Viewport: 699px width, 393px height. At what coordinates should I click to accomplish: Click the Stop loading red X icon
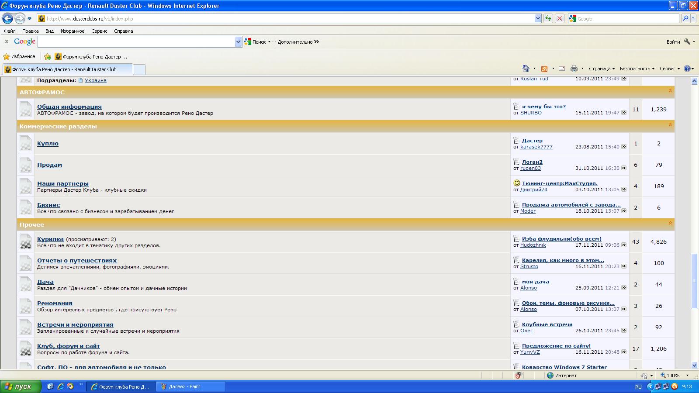pos(559,18)
